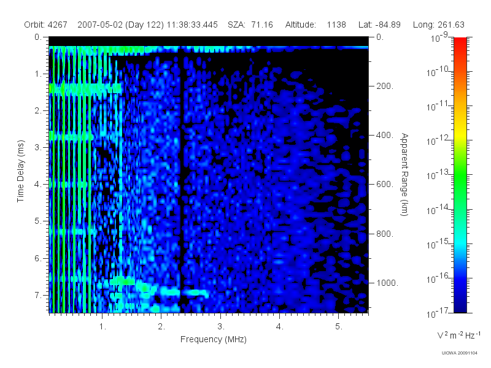Click the 'Frequency (MHz)' axis label
Viewport: 491px width, 368px height.
pos(213,340)
